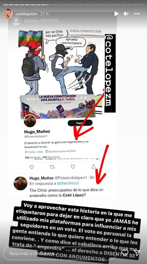
Task: Click the tweet share upload icon
Action: click(x=93, y=166)
